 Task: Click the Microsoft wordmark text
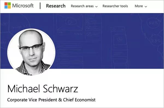[x=23, y=5]
